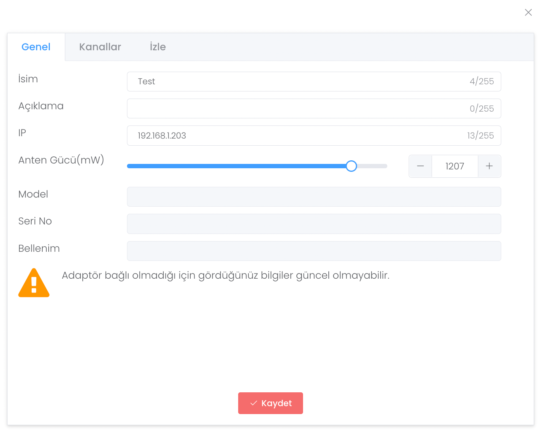Click the orange warning triangle icon
The height and width of the screenshot is (441, 542).
tap(34, 283)
